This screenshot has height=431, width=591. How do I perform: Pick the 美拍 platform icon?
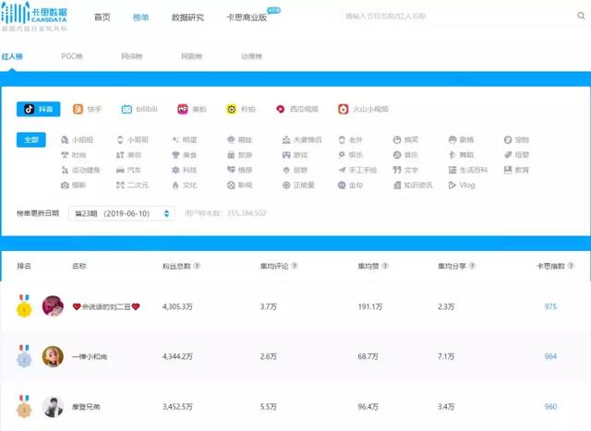click(x=192, y=109)
